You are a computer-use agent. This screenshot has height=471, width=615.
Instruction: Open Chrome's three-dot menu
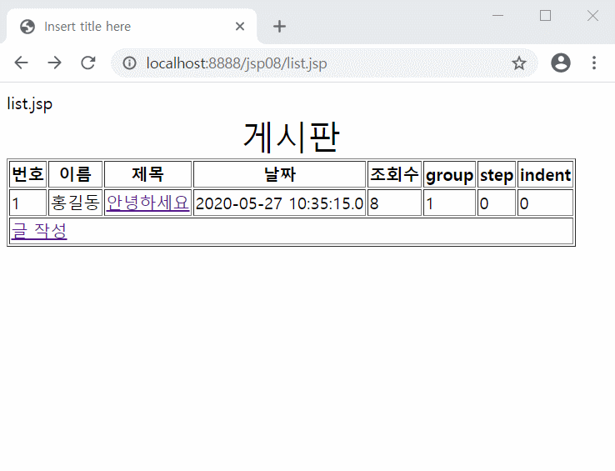[594, 63]
